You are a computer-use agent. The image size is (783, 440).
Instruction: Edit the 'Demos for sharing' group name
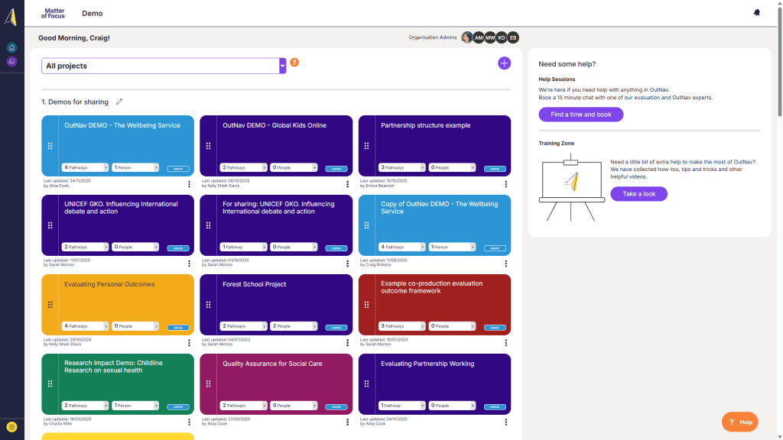[x=119, y=102]
